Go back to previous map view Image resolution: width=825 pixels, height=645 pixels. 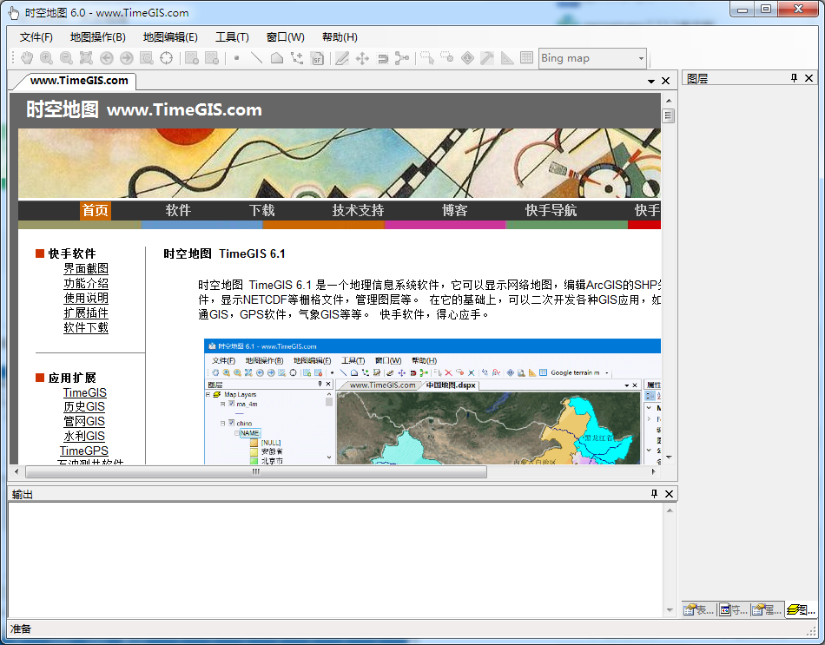(x=106, y=58)
